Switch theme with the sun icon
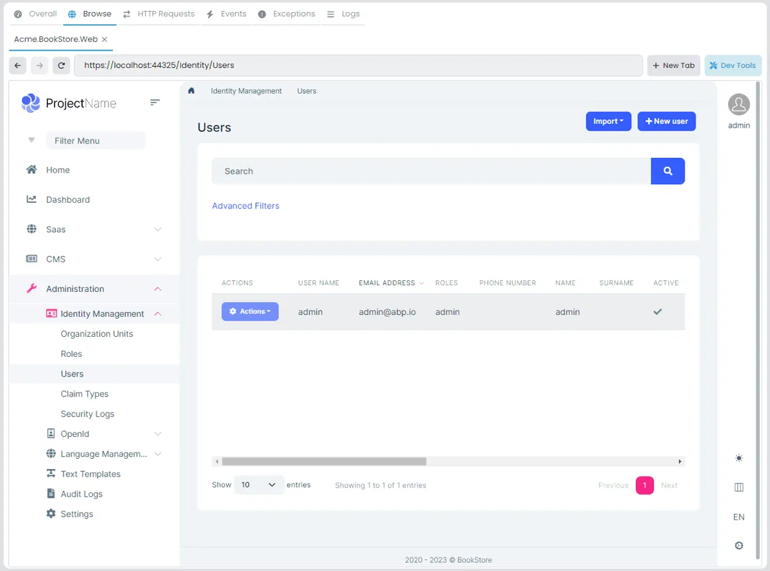 (x=739, y=458)
